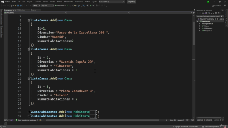Click the Live Share button
The image size is (228, 128).
tap(217, 6)
